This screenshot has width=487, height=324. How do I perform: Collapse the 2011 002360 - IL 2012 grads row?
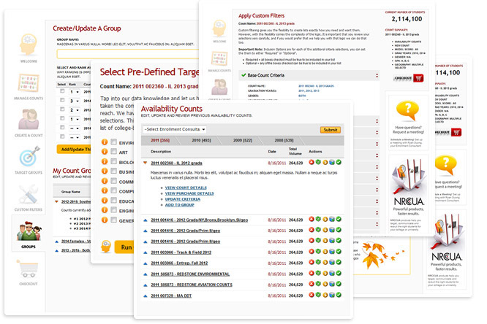[x=145, y=163]
